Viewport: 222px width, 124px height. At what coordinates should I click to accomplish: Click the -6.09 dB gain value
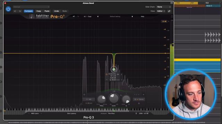point(113,78)
